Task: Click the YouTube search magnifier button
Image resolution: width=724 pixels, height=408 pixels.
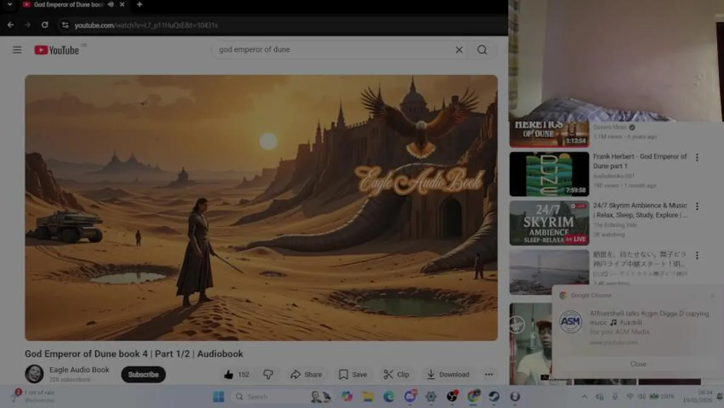Action: 482,50
